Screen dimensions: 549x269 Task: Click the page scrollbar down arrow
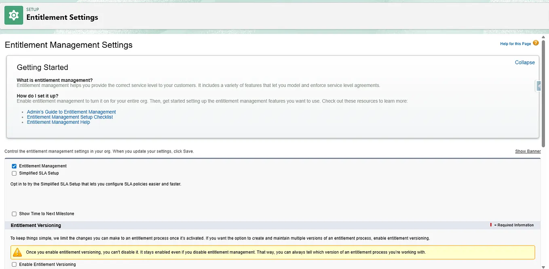pyautogui.click(x=543, y=267)
